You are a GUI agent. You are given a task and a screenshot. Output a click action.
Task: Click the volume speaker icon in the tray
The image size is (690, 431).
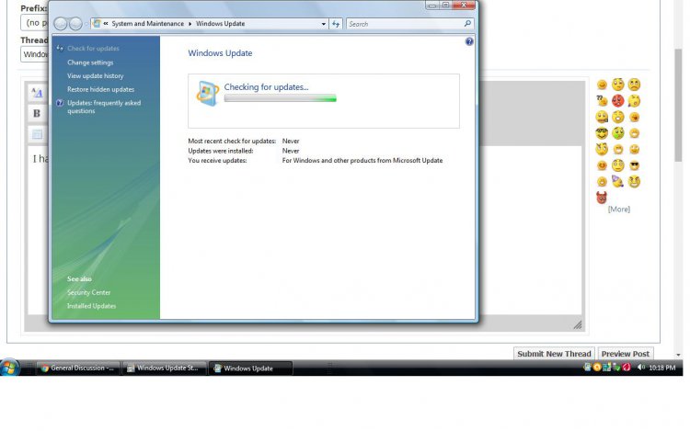pyautogui.click(x=640, y=368)
